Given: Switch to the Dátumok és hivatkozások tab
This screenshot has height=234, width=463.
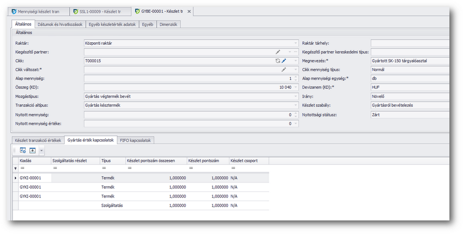Looking at the screenshot, I should tap(61, 24).
